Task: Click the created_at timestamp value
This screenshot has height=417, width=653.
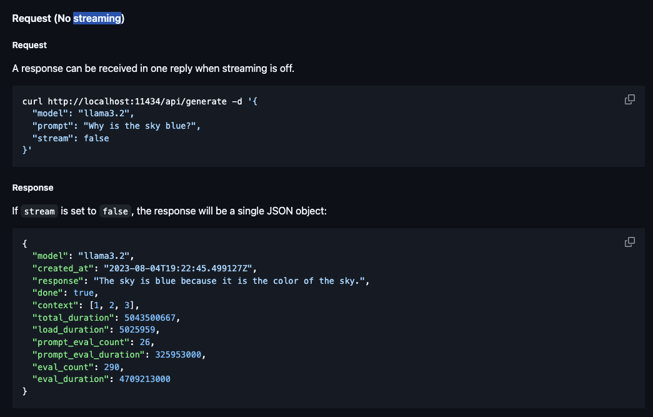Action: tap(178, 268)
